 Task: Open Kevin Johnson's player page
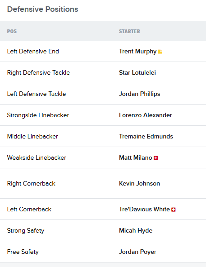click(x=139, y=184)
